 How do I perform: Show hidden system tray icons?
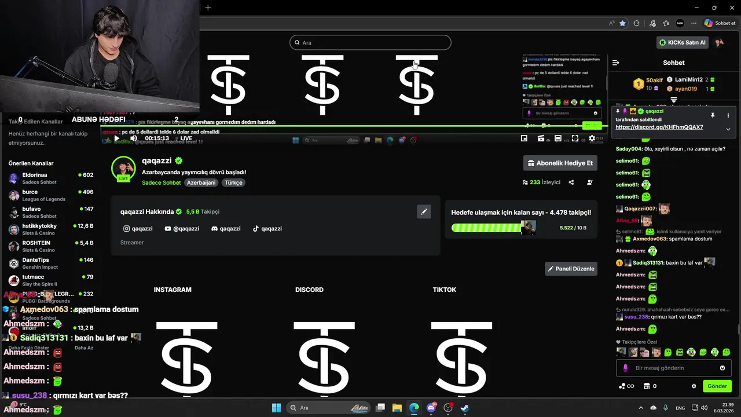click(641, 408)
